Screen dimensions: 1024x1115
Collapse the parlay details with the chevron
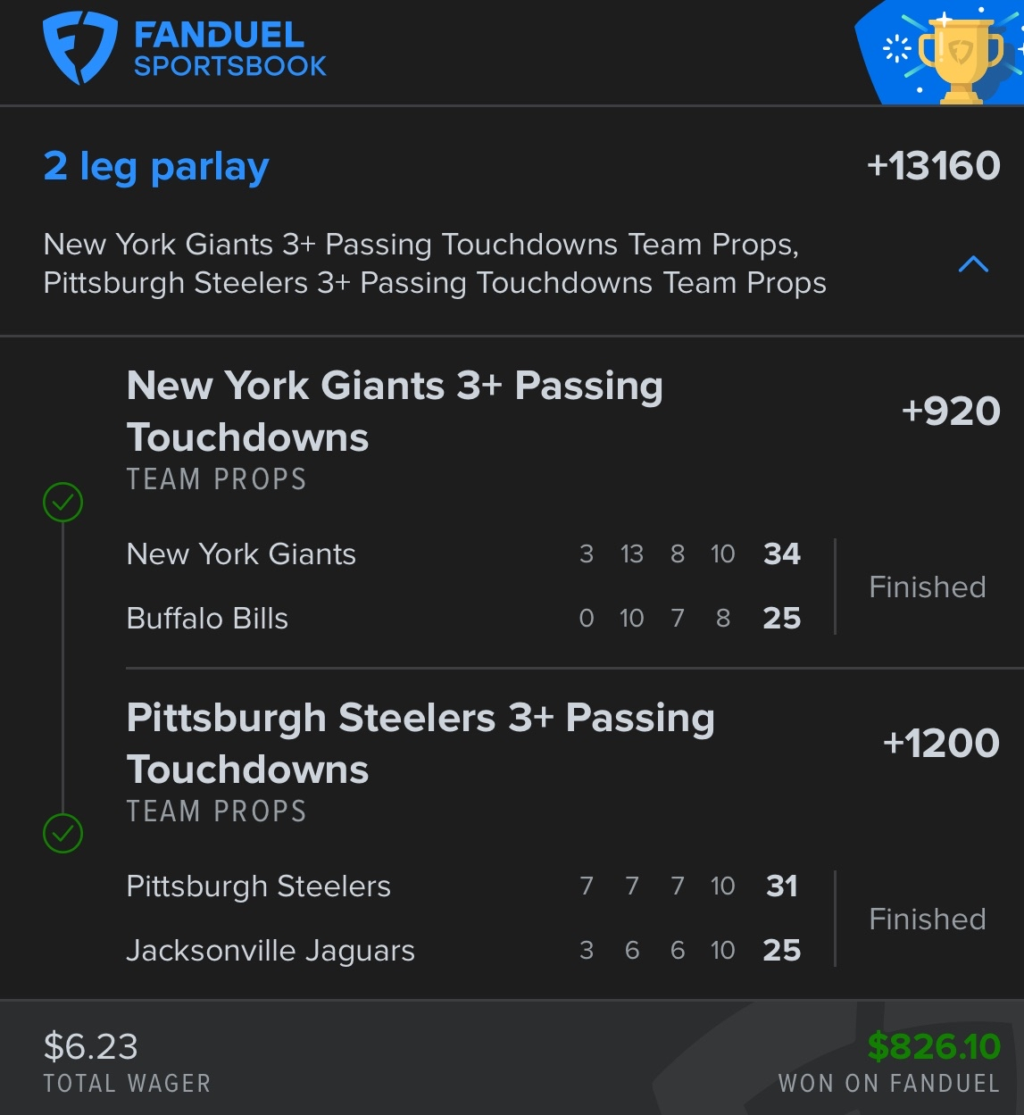(973, 264)
